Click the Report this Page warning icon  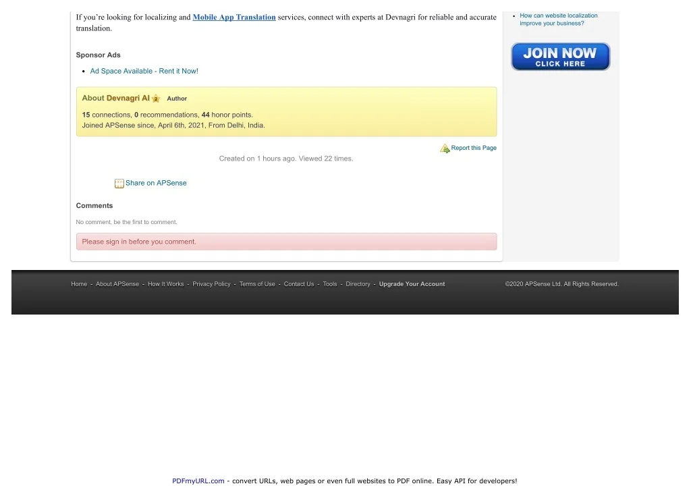445,148
